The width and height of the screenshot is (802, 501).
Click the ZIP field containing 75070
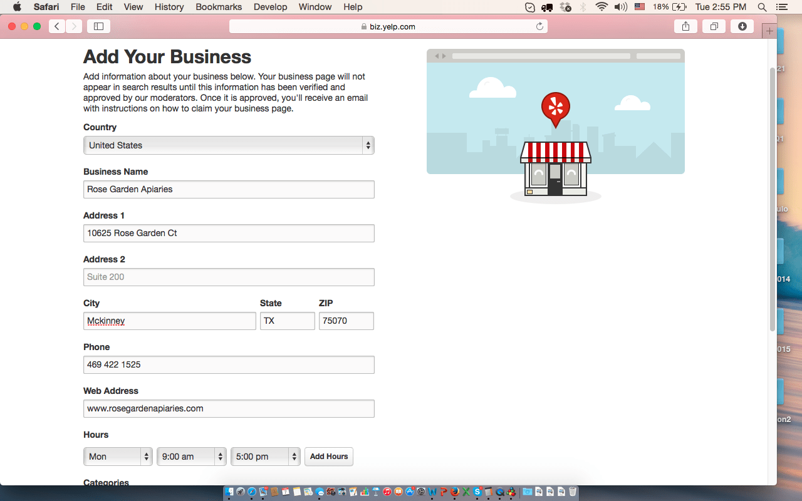(x=346, y=321)
